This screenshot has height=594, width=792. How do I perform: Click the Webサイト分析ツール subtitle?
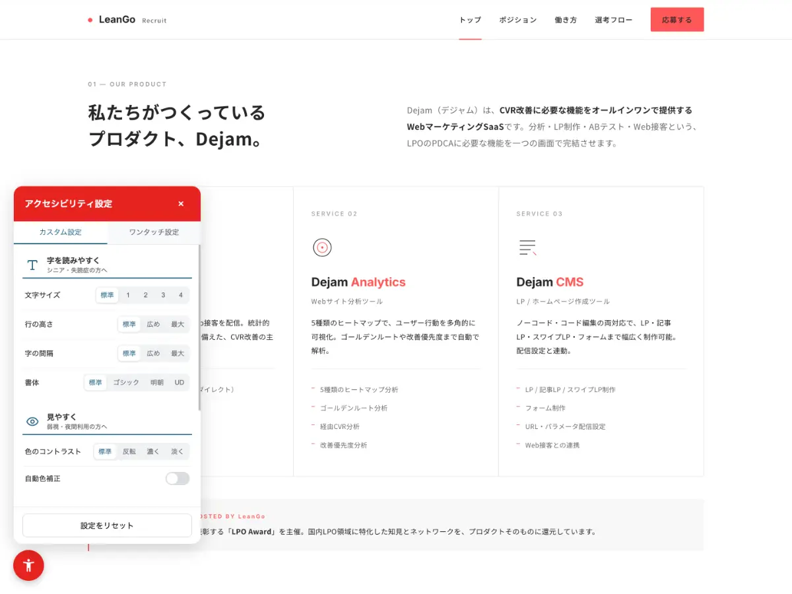click(x=347, y=301)
